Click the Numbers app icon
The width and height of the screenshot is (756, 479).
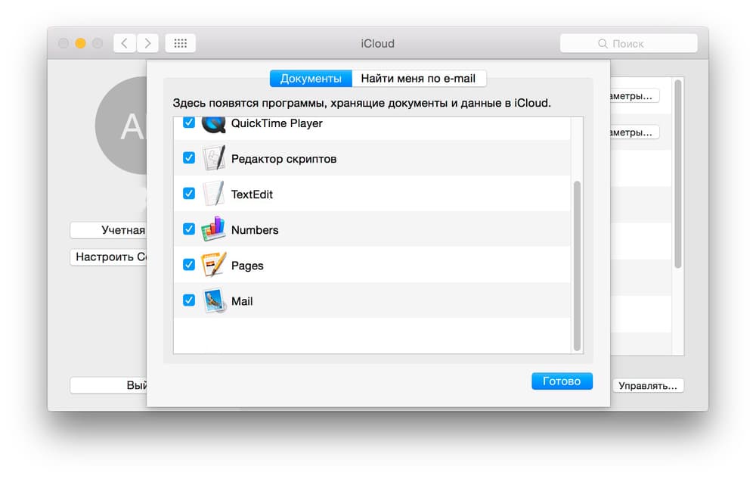(213, 229)
